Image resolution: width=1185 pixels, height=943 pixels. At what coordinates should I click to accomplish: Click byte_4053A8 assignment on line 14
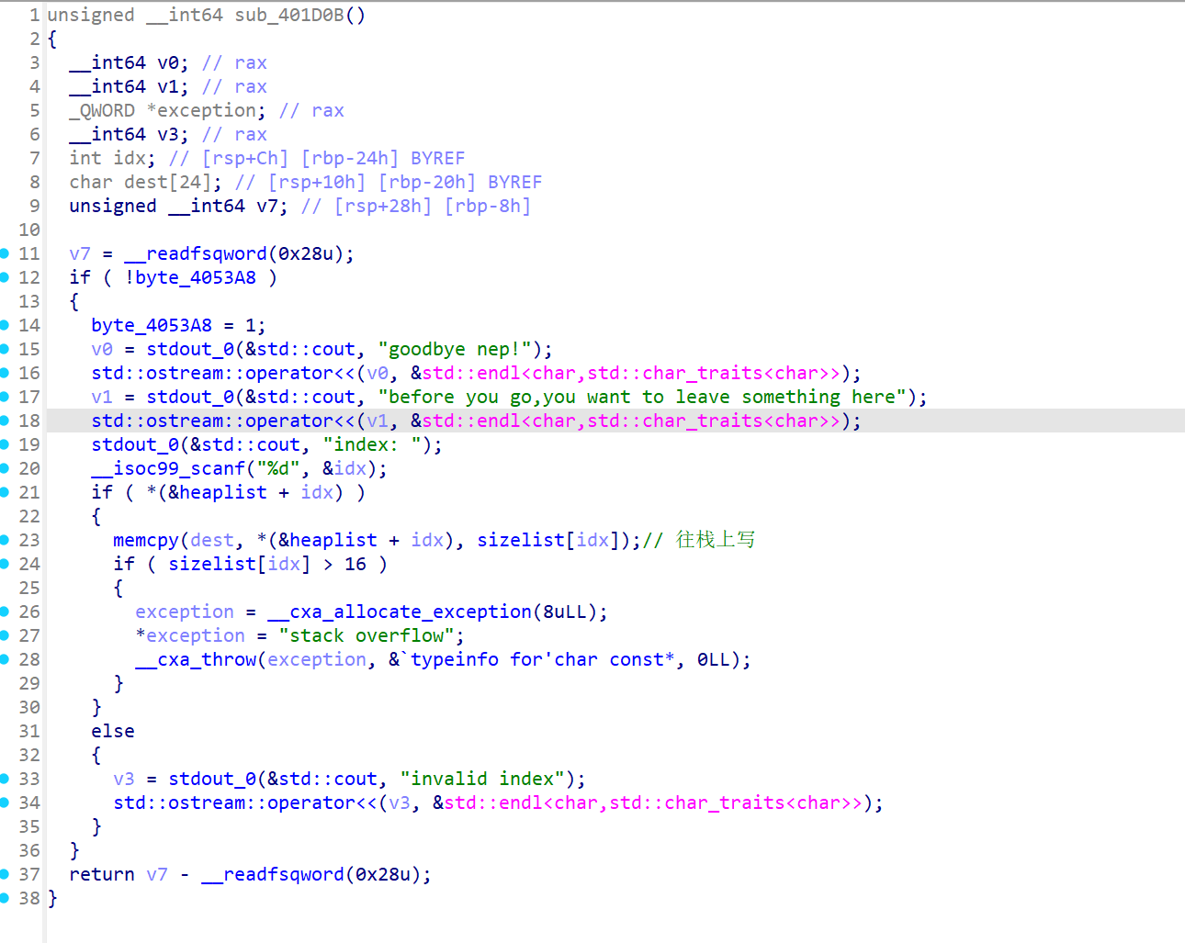tap(152, 325)
